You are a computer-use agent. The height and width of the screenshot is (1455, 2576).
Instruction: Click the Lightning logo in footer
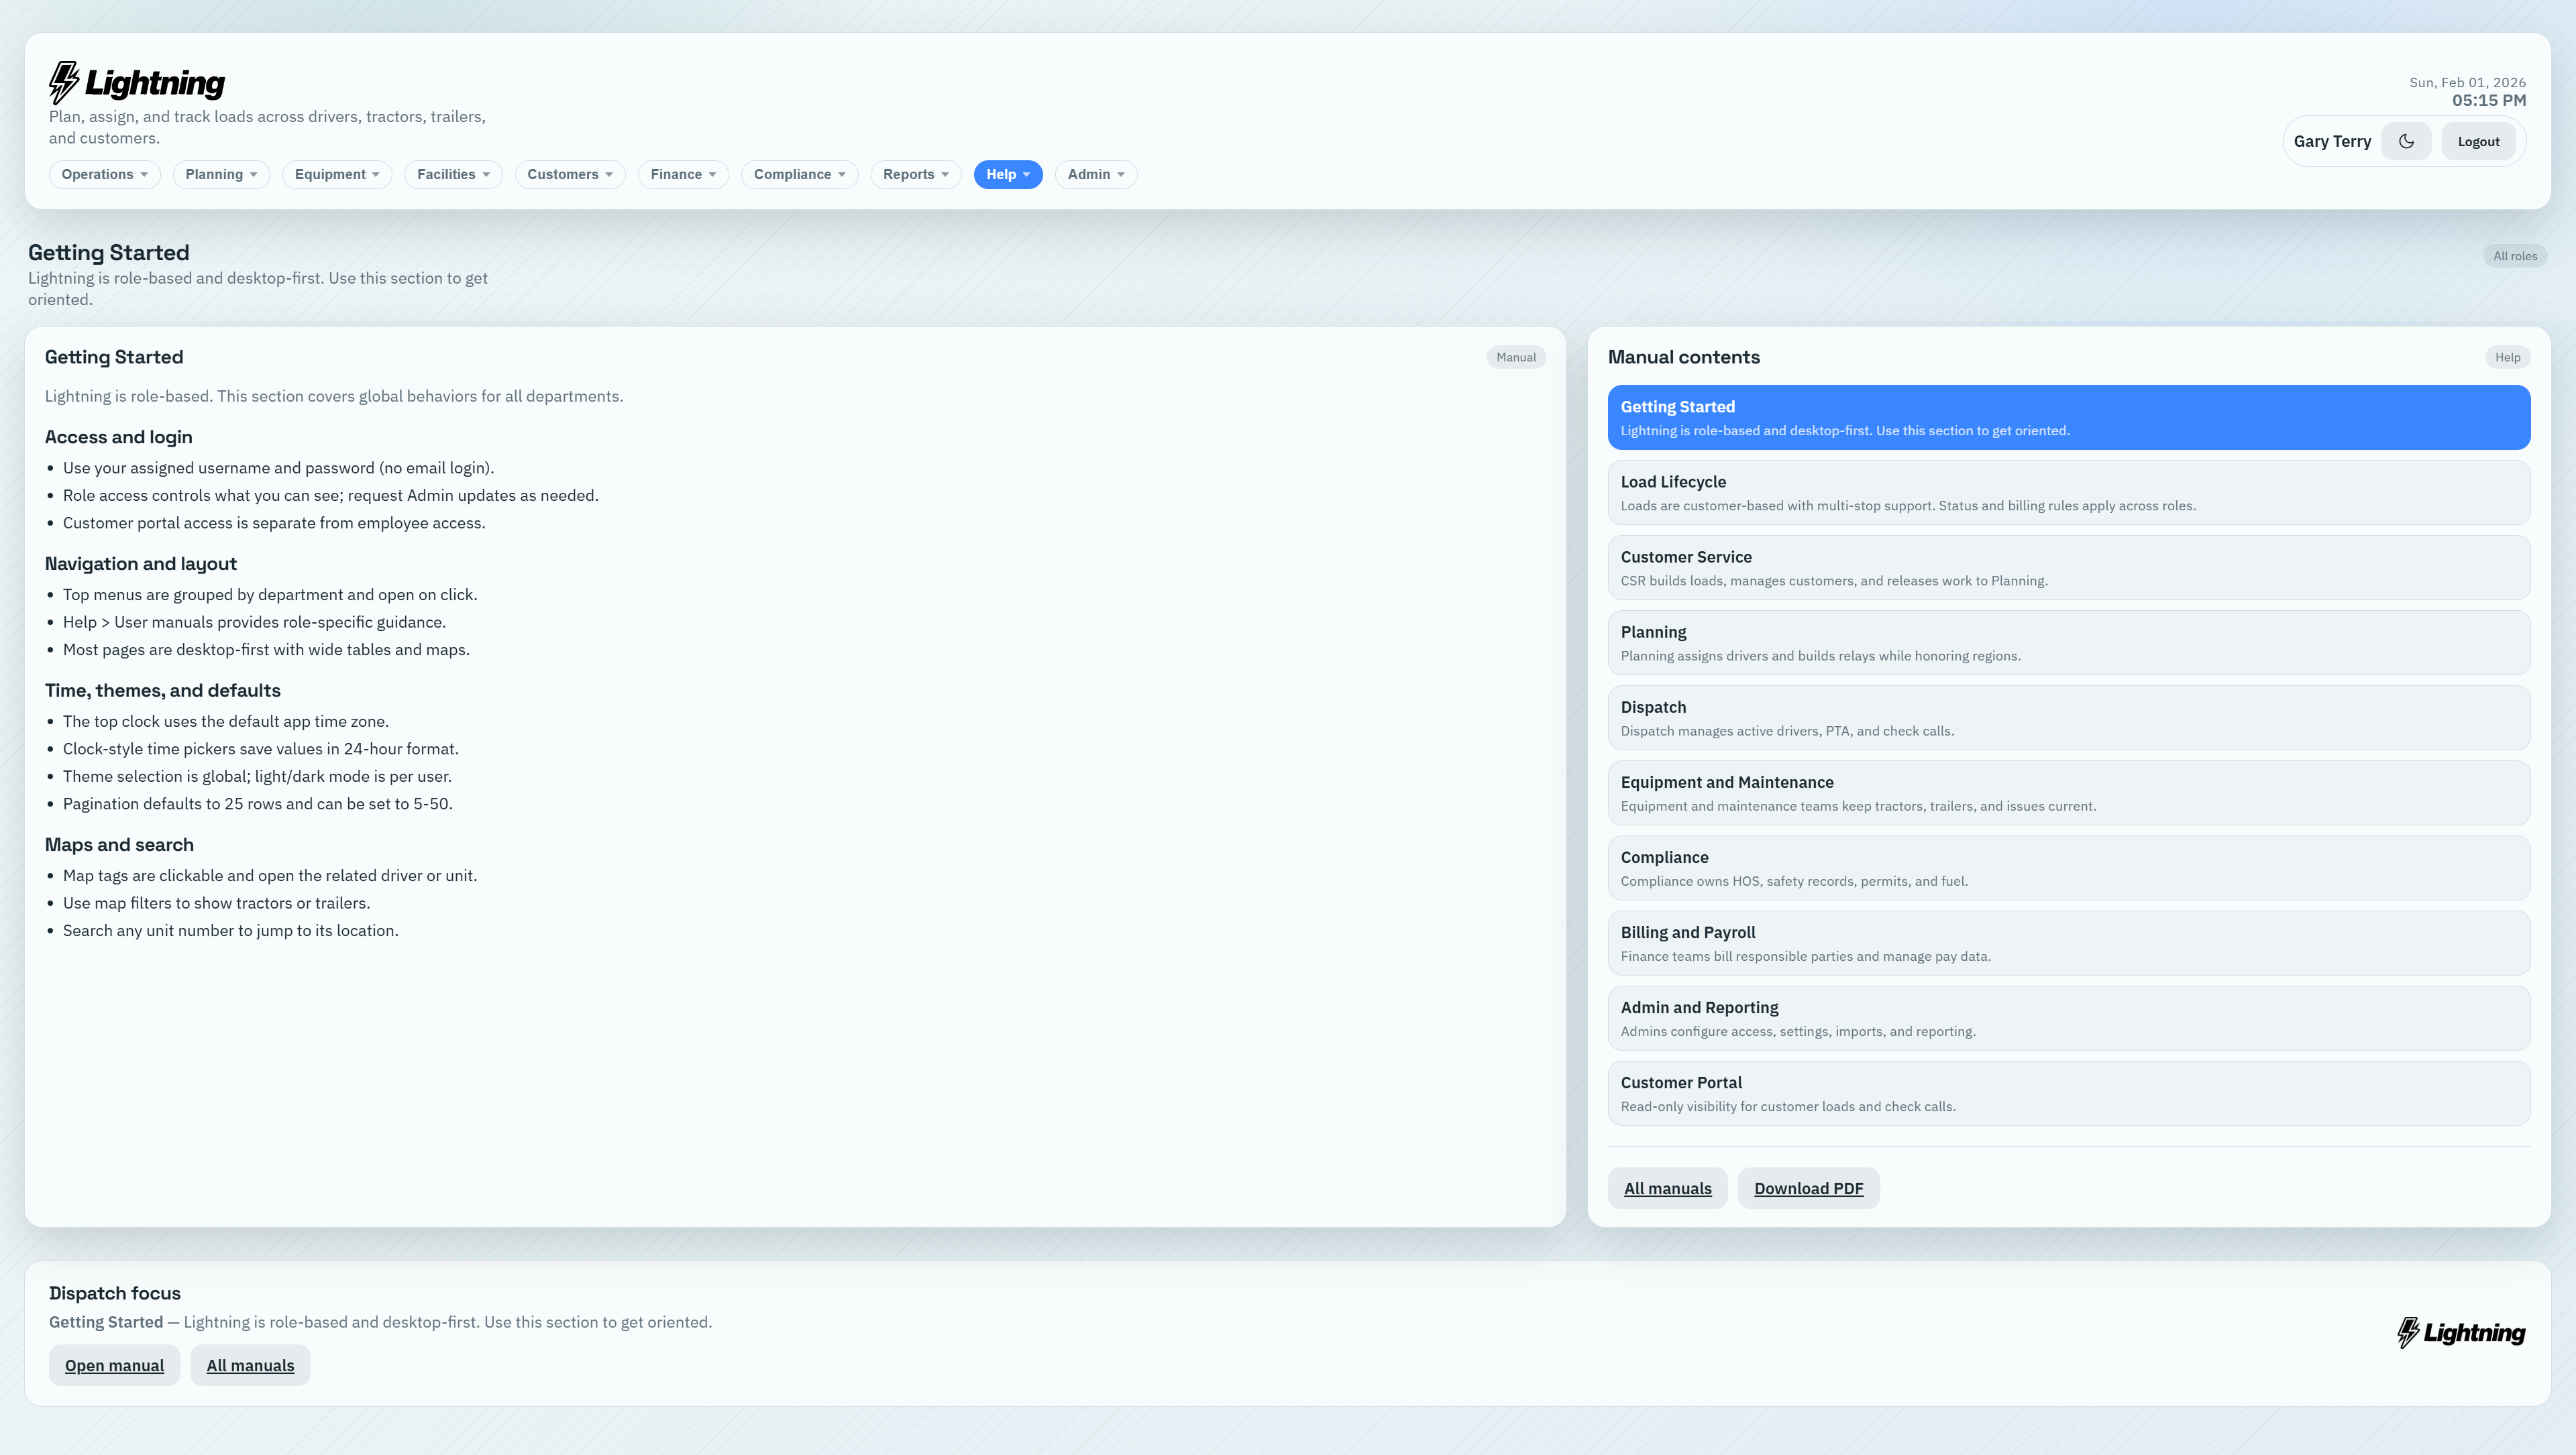point(2461,1332)
